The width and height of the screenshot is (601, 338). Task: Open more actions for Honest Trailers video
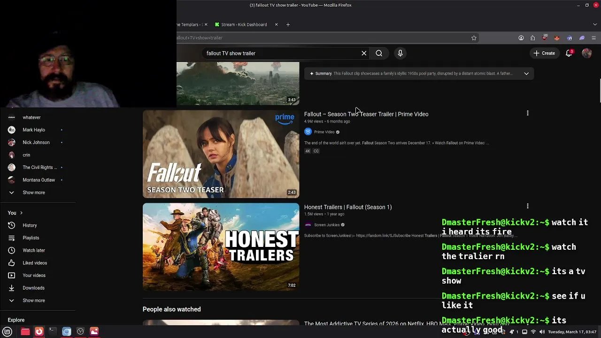(x=528, y=206)
